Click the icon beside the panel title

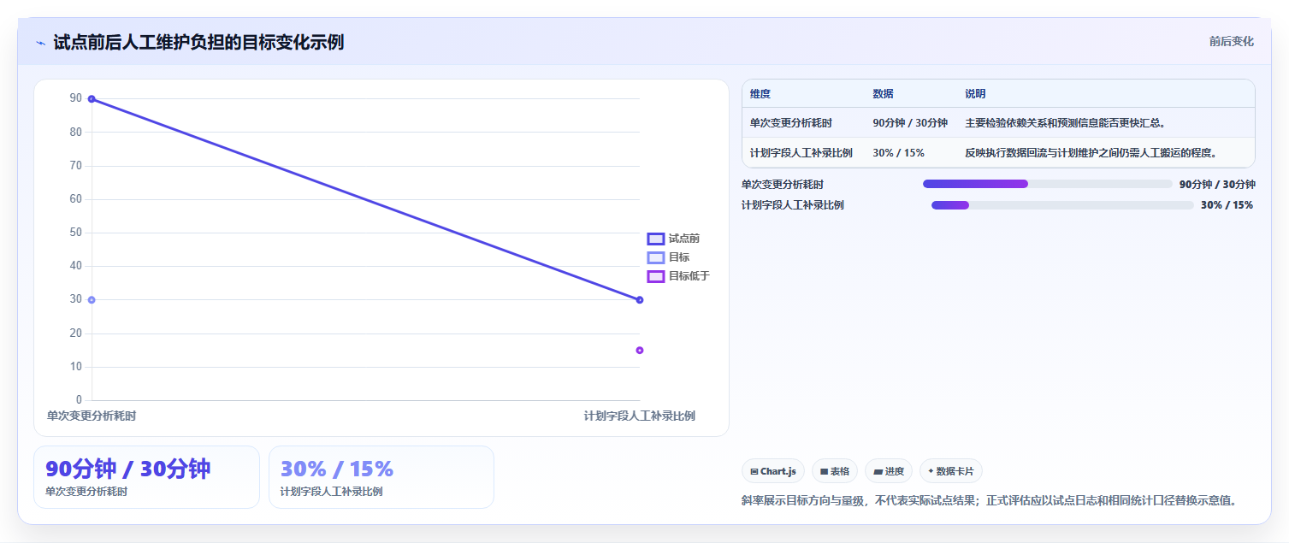pyautogui.click(x=40, y=43)
